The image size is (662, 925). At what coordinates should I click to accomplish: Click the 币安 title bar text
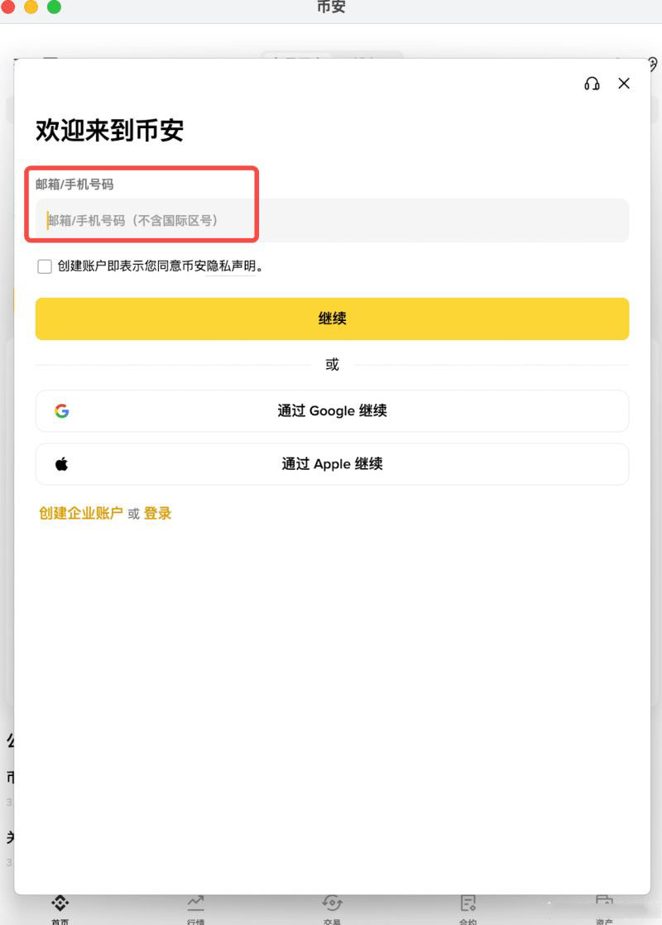click(331, 8)
